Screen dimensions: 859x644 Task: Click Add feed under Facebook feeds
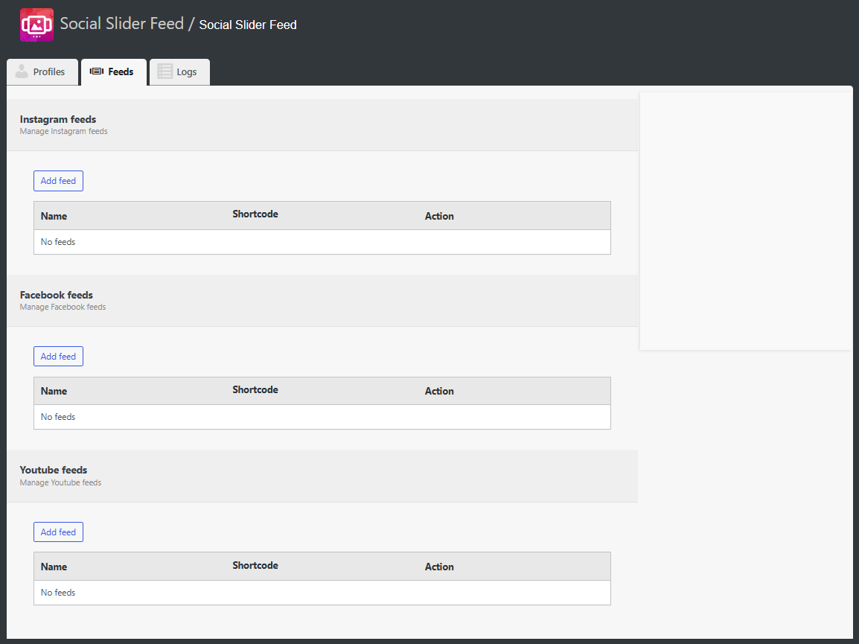pyautogui.click(x=58, y=356)
